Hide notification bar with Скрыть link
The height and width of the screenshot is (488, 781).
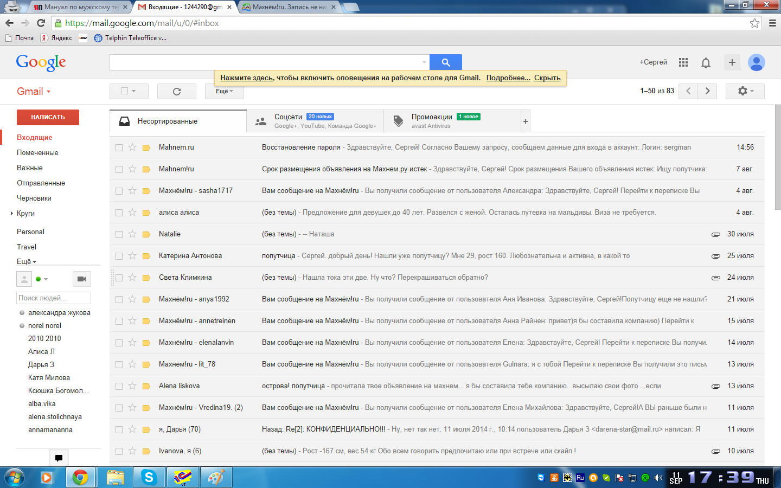click(x=547, y=78)
